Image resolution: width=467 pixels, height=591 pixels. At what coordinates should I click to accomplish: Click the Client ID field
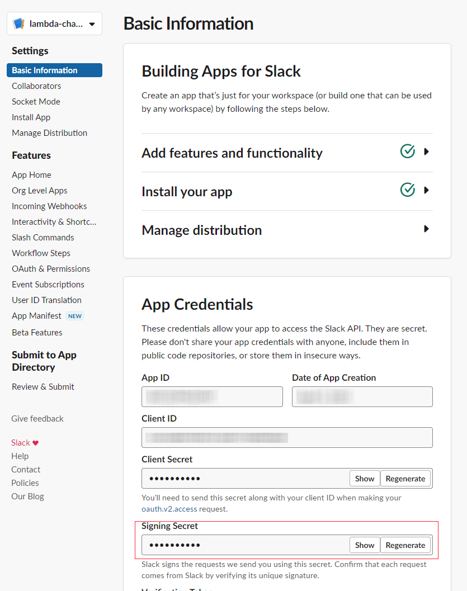(x=287, y=438)
